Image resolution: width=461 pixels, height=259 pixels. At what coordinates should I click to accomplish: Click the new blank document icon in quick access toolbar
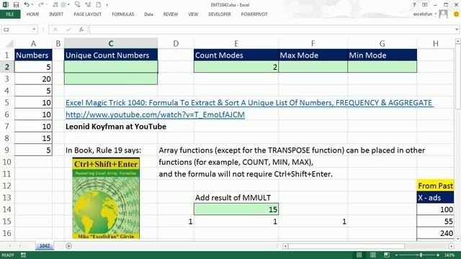99,5
